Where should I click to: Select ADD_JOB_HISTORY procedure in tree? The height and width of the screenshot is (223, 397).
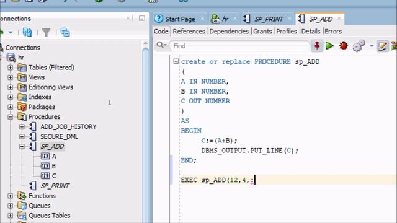pos(68,126)
